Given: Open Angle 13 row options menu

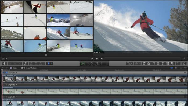Looking at the screenshot, I should click(x=185, y=85).
